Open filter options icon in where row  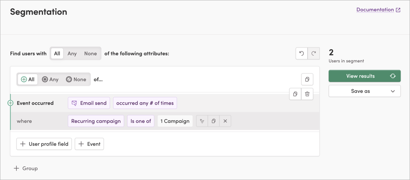202,121
